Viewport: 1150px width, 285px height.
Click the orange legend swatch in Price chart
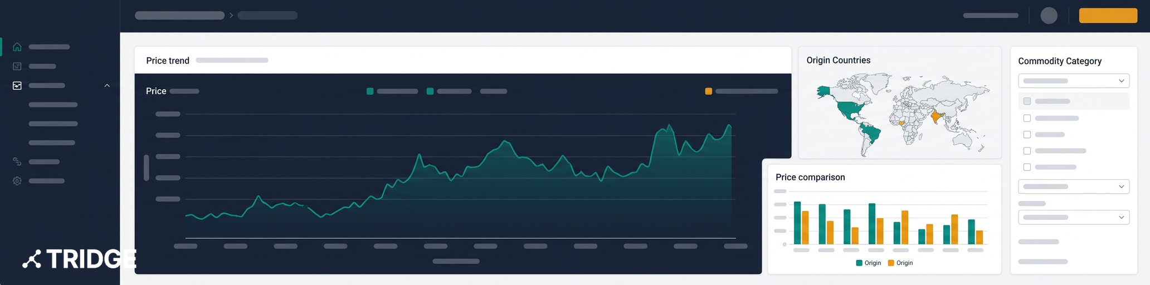tap(709, 91)
